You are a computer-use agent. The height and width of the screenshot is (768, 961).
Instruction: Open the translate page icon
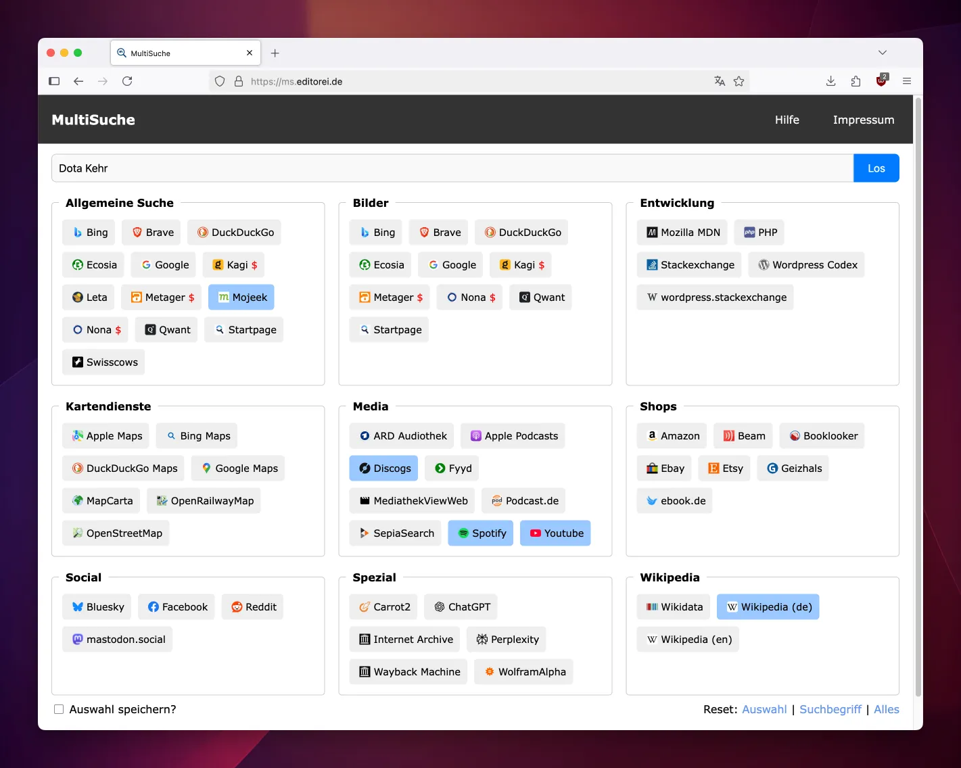pyautogui.click(x=720, y=81)
